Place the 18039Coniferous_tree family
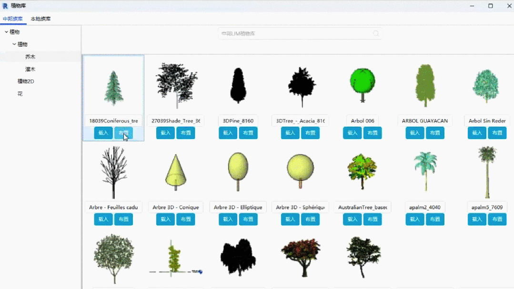This screenshot has height=289, width=514. tap(123, 133)
